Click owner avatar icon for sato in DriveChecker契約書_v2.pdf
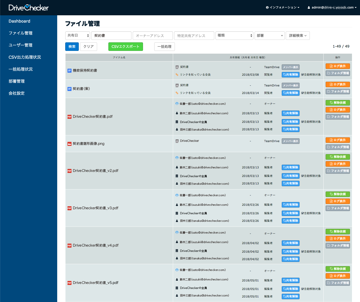 click(x=177, y=158)
